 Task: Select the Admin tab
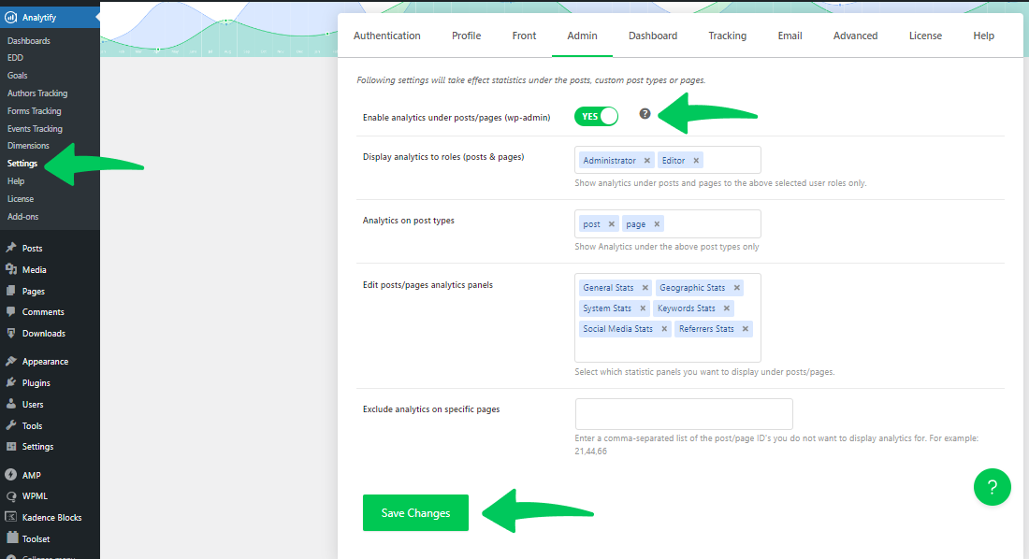coord(582,36)
